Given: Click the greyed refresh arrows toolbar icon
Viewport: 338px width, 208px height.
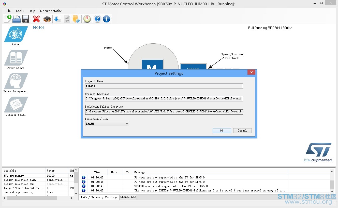Looking at the screenshot, I should (67, 19).
